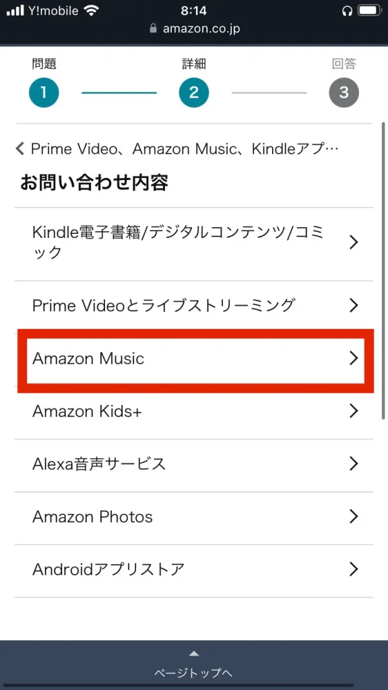Tap the step 3 回答 circle
Screen dimensions: 388x690
344,92
